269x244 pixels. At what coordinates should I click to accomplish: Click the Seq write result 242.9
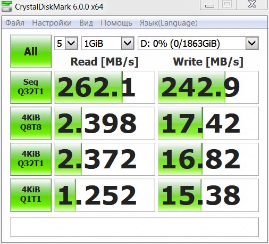coord(208,87)
